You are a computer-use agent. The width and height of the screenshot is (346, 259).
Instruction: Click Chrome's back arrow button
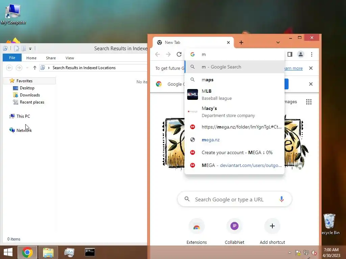point(157,54)
